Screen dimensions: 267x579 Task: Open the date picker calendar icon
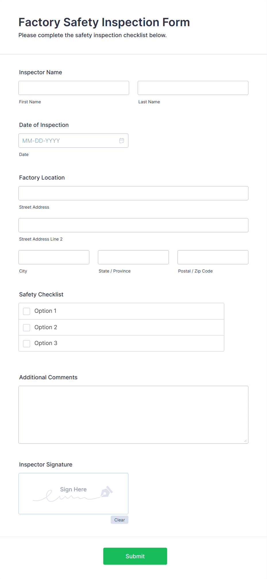121,141
